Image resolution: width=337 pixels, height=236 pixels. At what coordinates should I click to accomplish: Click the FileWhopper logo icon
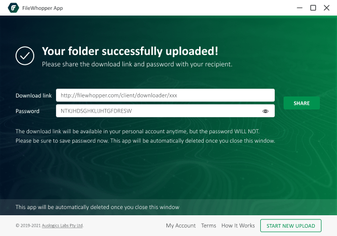13,8
